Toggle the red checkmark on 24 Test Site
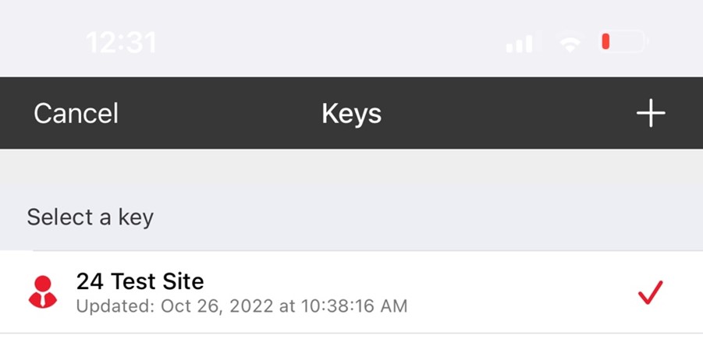The image size is (703, 346). (650, 292)
